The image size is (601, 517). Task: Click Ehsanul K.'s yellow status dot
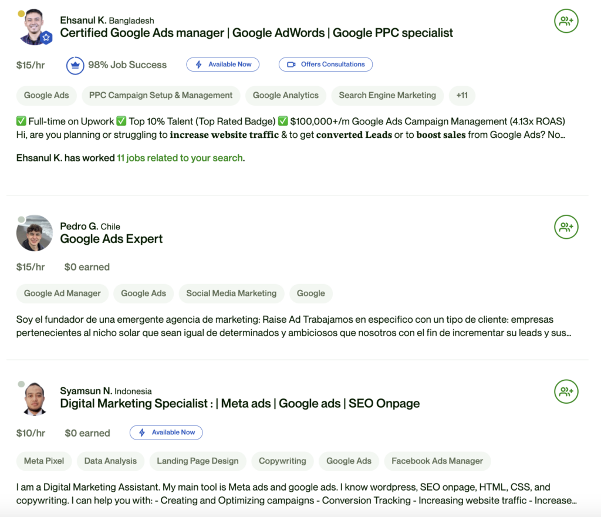coord(22,14)
